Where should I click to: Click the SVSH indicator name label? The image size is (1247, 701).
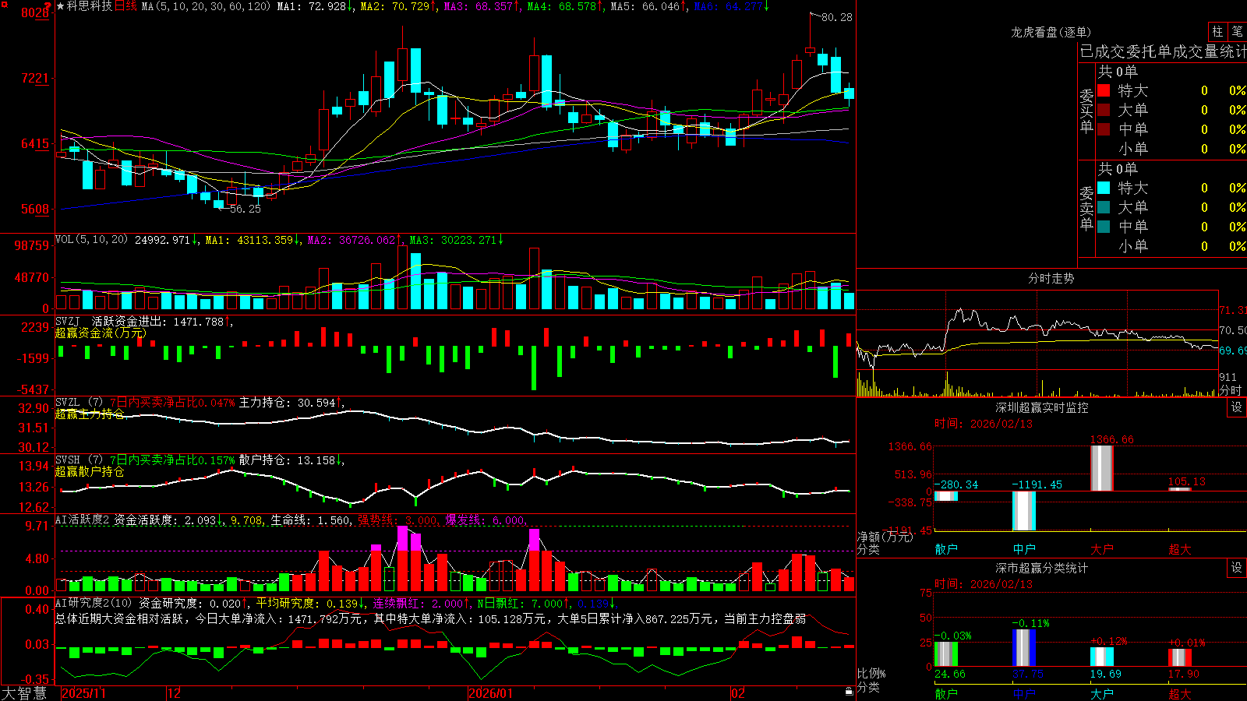coord(68,460)
